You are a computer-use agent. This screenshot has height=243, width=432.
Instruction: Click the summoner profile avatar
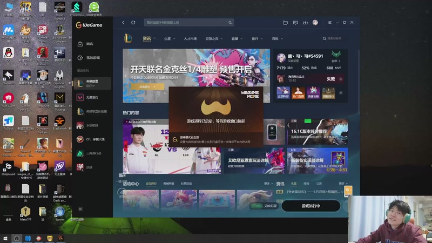click(x=281, y=58)
